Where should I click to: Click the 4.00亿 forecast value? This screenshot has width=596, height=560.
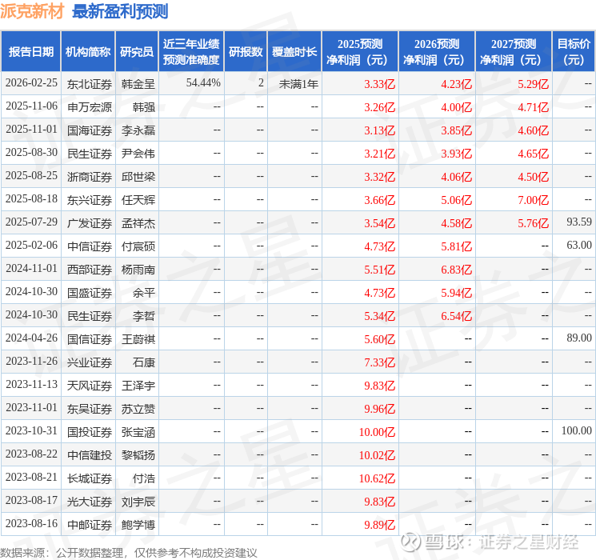457,107
